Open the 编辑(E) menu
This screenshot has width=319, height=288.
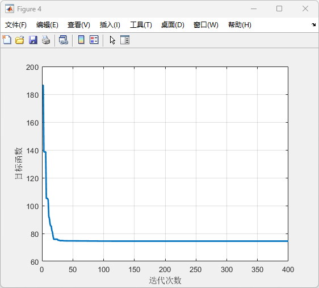point(47,25)
